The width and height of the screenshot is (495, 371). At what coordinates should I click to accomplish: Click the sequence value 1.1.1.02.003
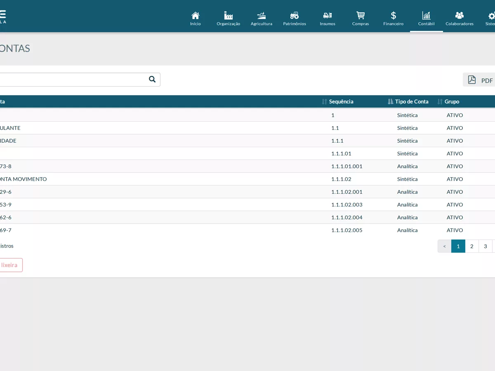(x=346, y=204)
